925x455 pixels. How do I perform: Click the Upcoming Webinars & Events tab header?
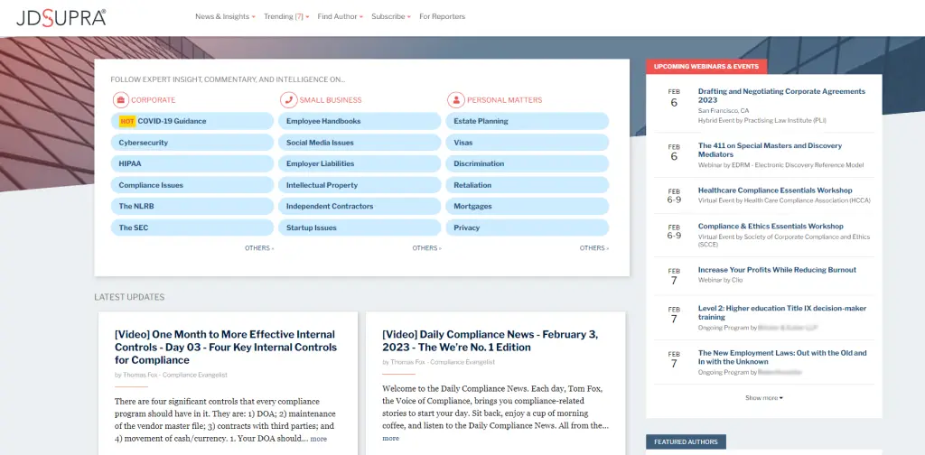(706, 67)
